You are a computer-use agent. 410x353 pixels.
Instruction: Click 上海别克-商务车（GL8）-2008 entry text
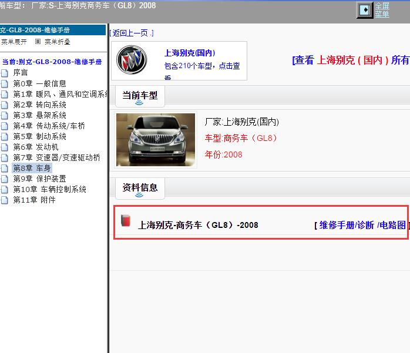[198, 225]
